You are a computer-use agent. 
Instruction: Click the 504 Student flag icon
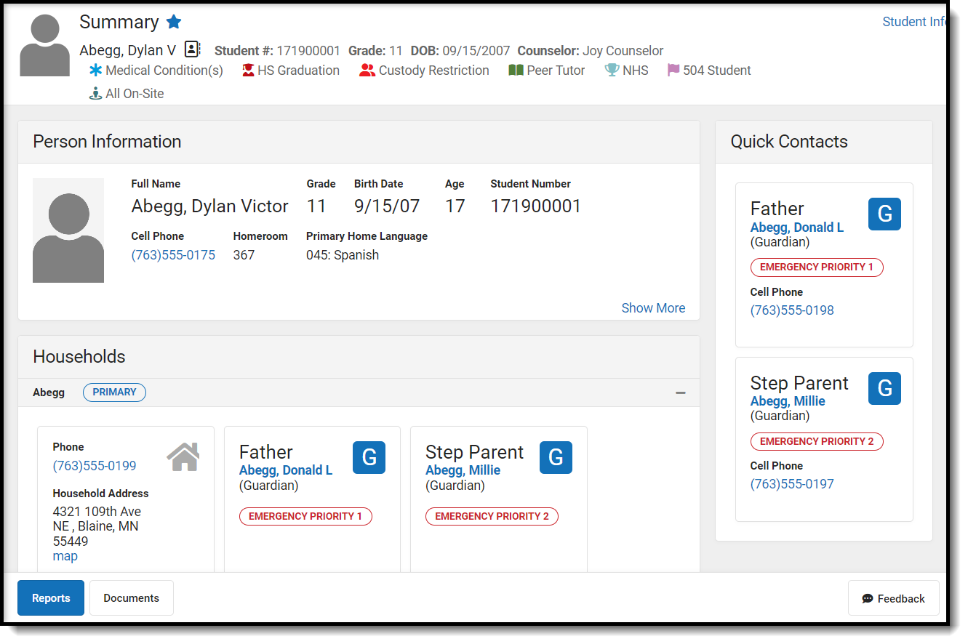pyautogui.click(x=673, y=71)
